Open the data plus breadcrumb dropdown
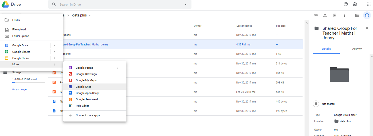 [90, 15]
